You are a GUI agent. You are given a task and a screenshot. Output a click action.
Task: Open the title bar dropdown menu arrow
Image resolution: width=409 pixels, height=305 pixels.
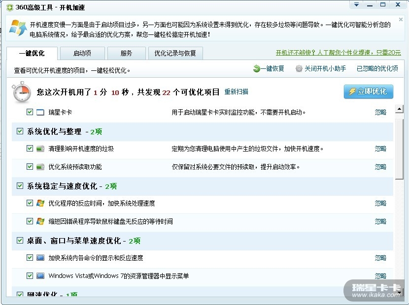click(x=357, y=5)
